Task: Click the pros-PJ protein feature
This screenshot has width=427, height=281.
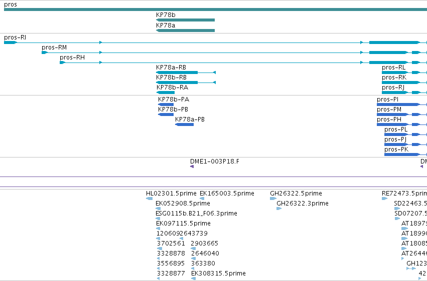Action: tap(405, 144)
